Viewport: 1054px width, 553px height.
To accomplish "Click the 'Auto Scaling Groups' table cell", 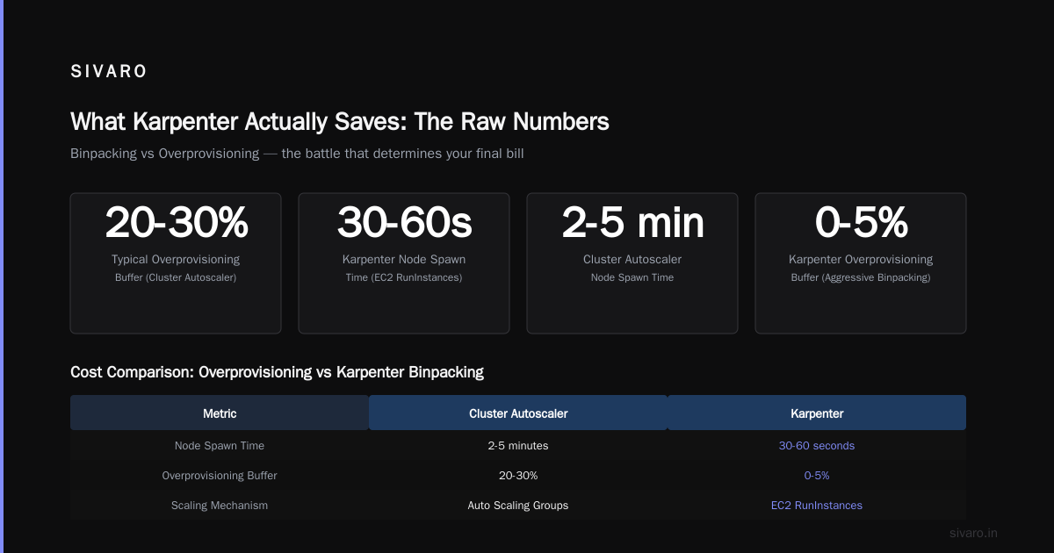I will [518, 506].
